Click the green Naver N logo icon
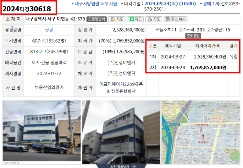Image resolution: width=243 pixels, height=168 pixels. [x=132, y=19]
